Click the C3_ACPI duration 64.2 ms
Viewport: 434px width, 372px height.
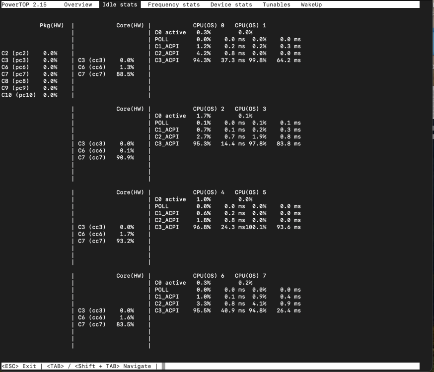[x=289, y=60]
